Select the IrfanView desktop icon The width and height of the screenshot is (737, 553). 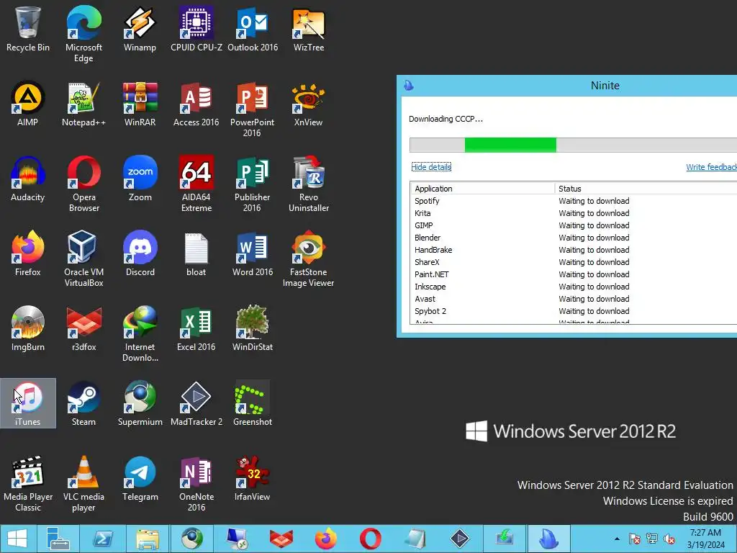coord(253,478)
